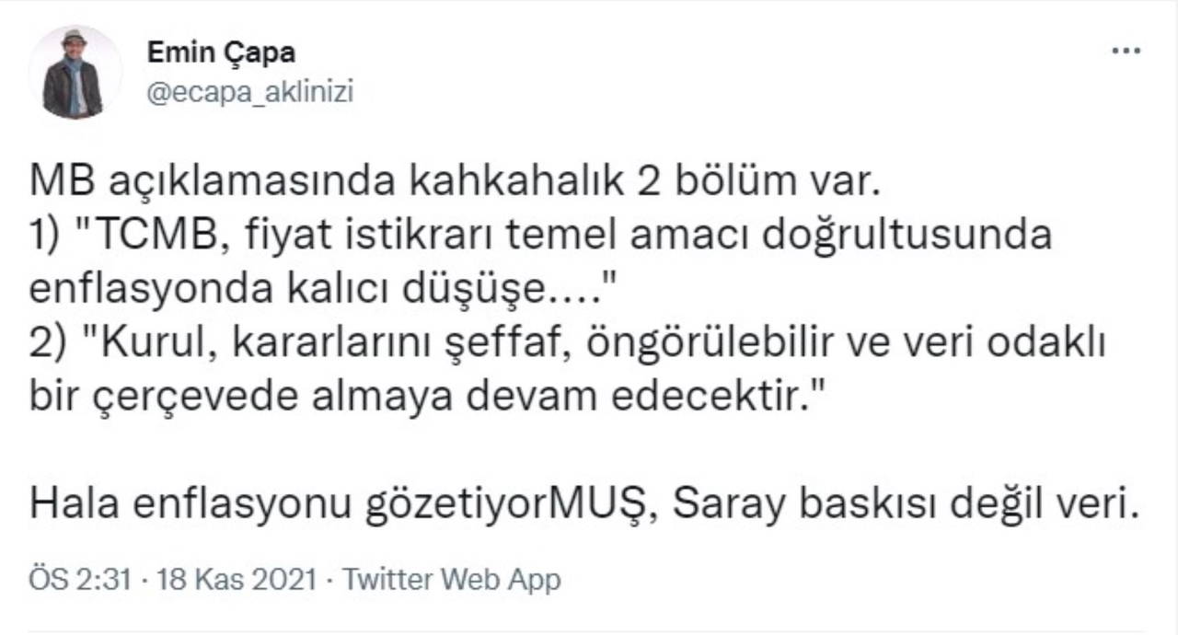Open the Emin Çapa display name
The width and height of the screenshot is (1178, 635).
click(221, 53)
